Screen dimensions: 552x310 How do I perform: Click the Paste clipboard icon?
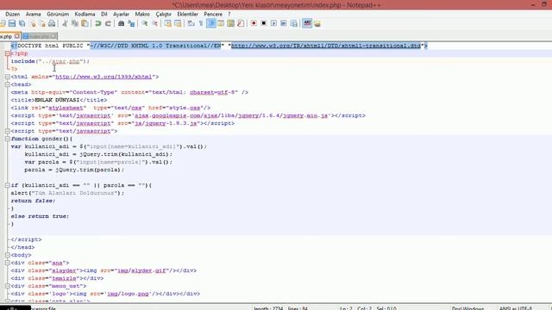85,23
